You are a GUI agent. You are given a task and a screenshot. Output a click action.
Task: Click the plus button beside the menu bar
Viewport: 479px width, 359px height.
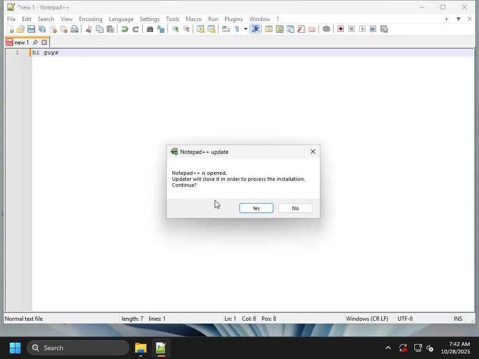pyautogui.click(x=446, y=19)
